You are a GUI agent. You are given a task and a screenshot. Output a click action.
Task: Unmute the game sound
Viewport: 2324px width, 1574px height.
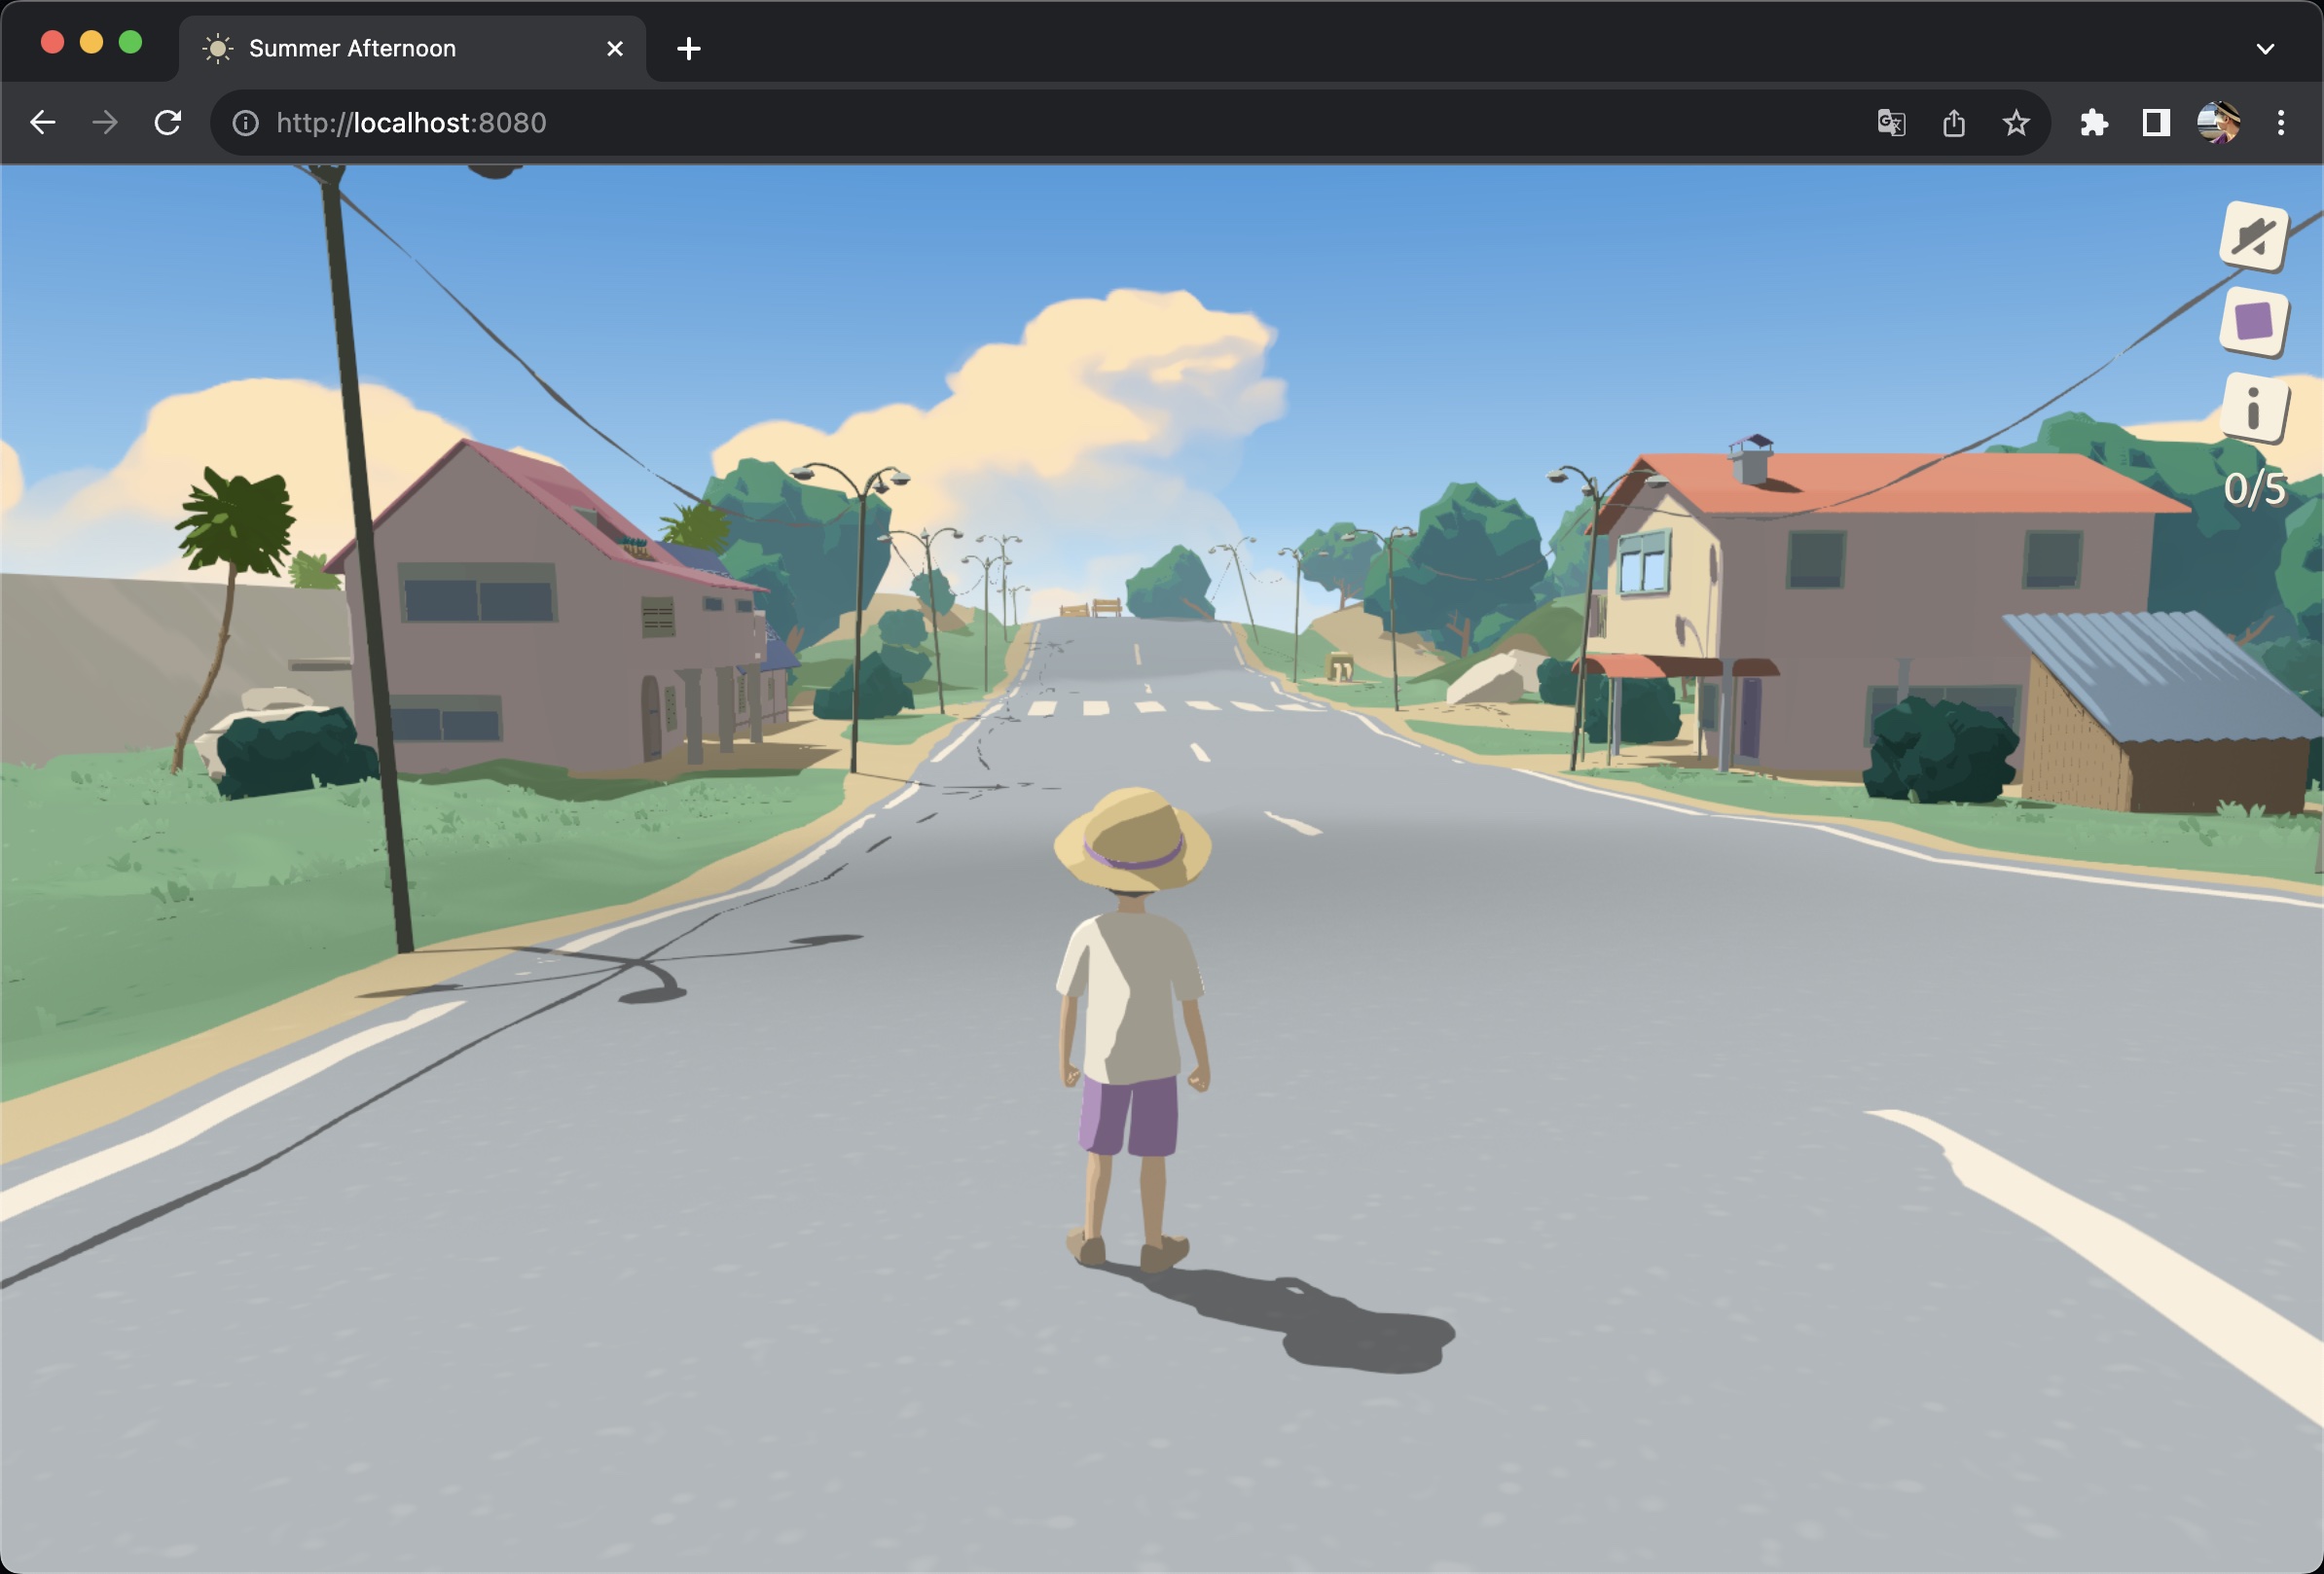coord(2254,236)
